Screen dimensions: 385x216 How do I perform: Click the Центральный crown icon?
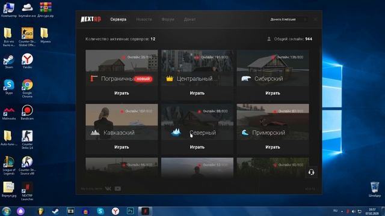170,79
